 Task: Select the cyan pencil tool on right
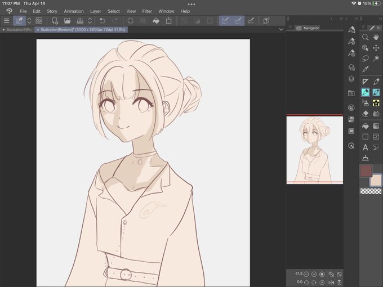pyautogui.click(x=376, y=92)
